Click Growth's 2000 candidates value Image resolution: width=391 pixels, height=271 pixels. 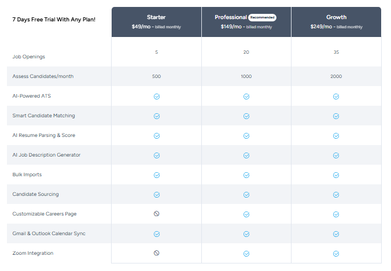pos(336,76)
